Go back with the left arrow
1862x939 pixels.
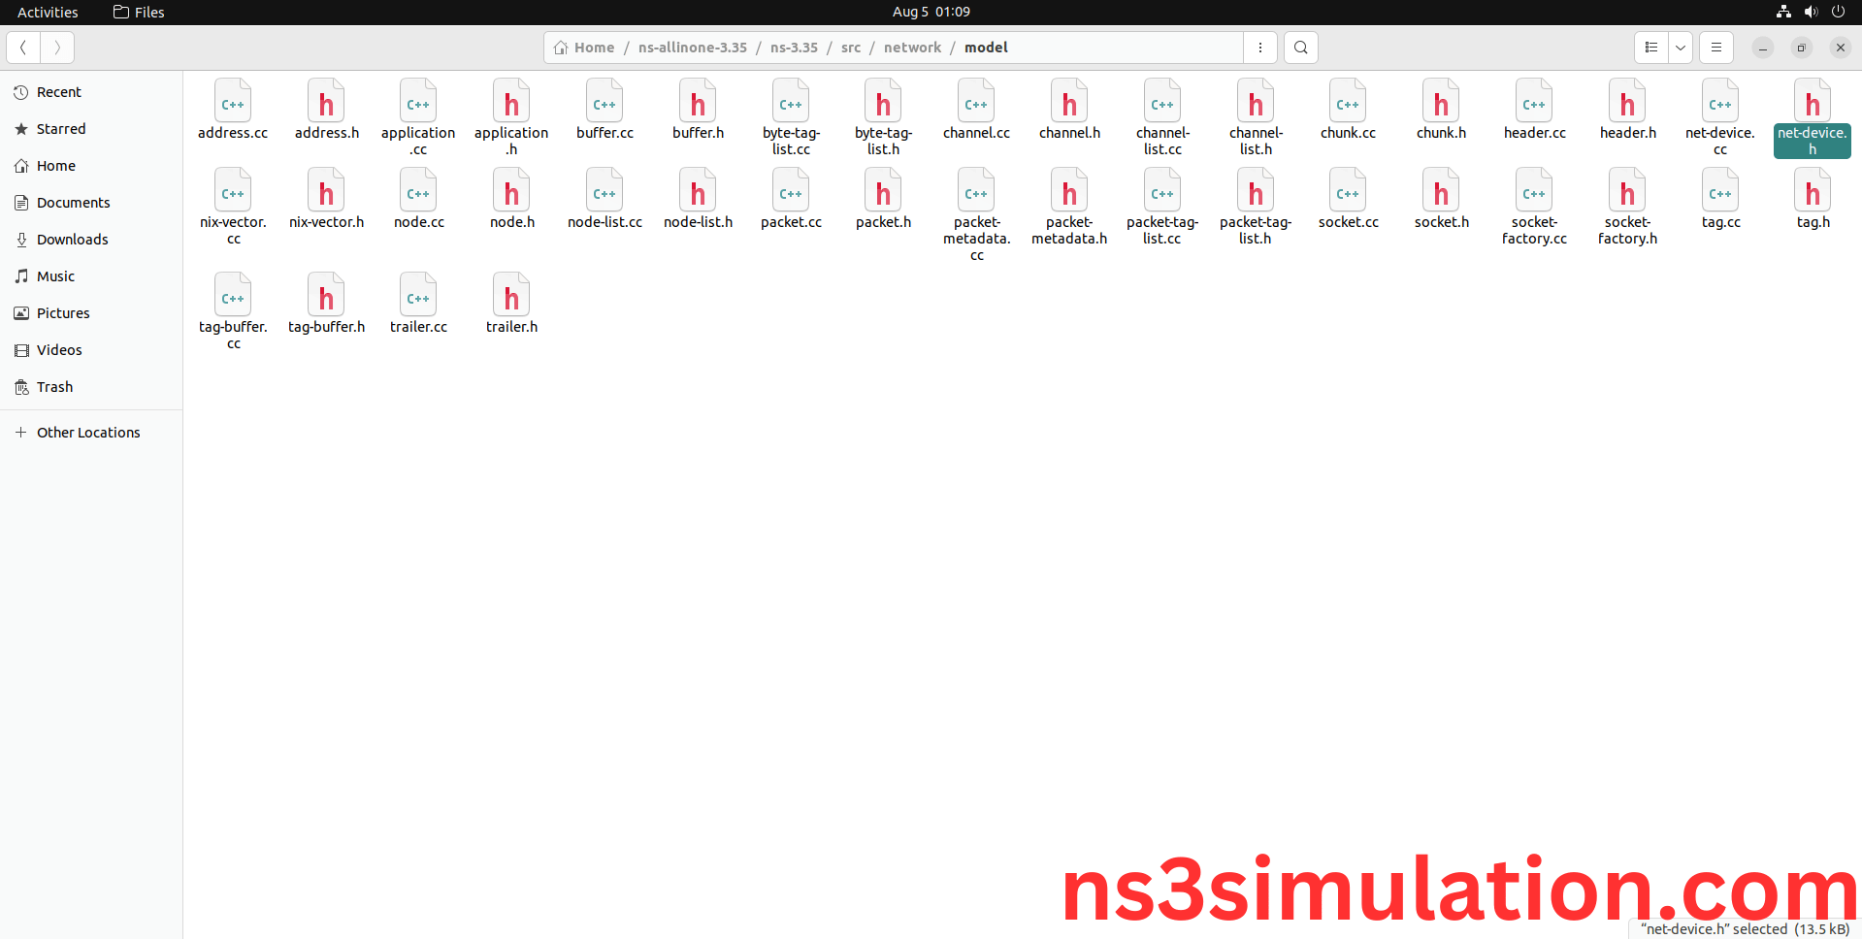coord(23,48)
